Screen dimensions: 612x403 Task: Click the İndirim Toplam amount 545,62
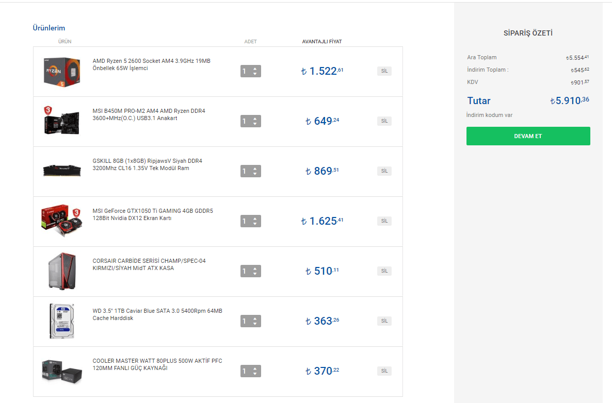click(579, 70)
